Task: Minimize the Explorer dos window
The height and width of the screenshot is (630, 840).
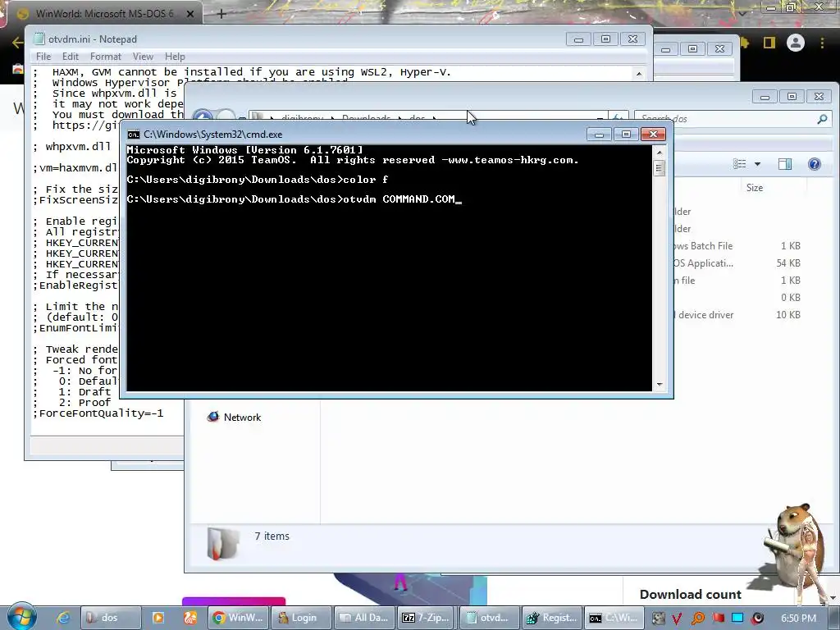Action: pyautogui.click(x=765, y=97)
